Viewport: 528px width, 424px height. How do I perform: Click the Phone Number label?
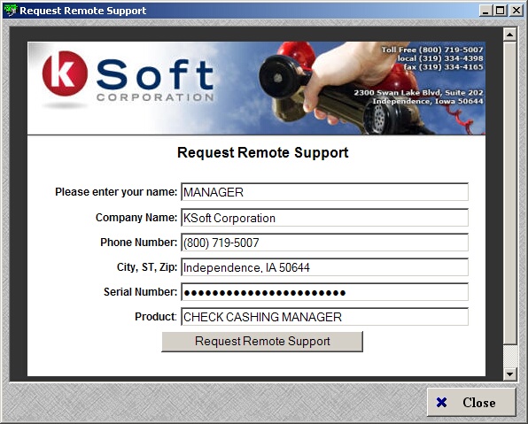click(x=139, y=243)
